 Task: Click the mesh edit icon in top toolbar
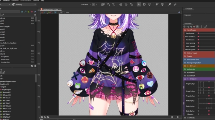pos(102,4)
